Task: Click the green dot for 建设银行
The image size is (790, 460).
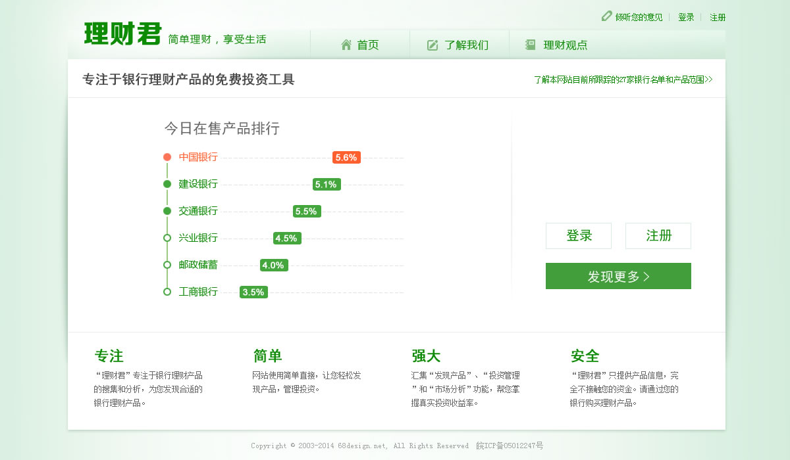Action: [167, 184]
